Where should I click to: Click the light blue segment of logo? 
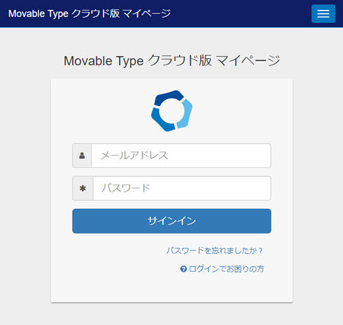pyautogui.click(x=185, y=114)
